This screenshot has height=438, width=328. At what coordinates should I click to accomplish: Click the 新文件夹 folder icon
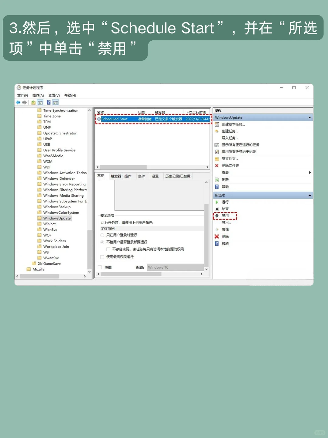(x=217, y=159)
